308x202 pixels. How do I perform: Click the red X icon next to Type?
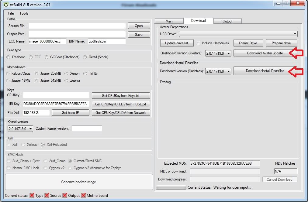[x=32, y=195]
